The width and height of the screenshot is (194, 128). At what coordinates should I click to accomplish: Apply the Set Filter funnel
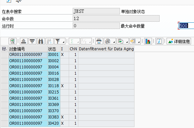(x=58, y=41)
